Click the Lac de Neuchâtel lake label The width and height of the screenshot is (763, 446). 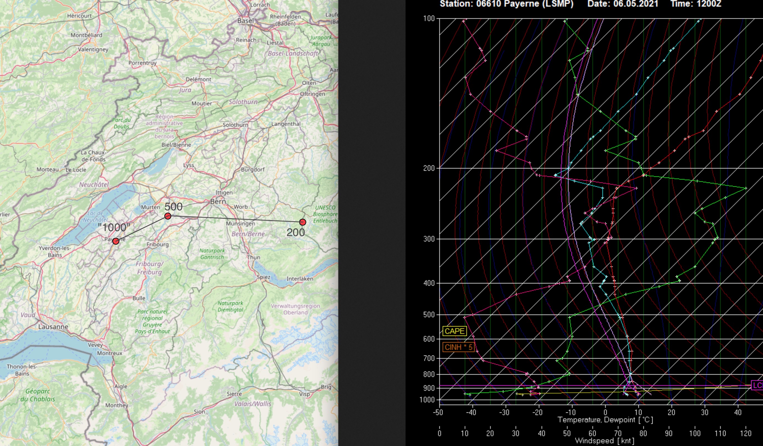coord(95,217)
